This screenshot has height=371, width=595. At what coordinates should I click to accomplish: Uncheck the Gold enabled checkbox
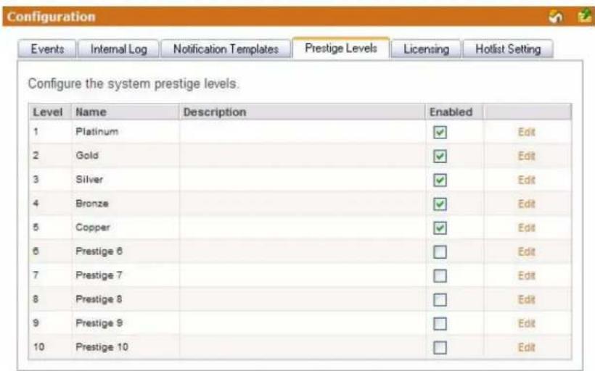440,156
